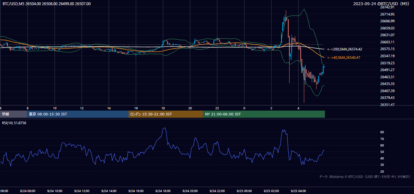The height and width of the screenshot is (194, 414).
Task: Click RSI scale value 60
Action: click(x=382, y=145)
